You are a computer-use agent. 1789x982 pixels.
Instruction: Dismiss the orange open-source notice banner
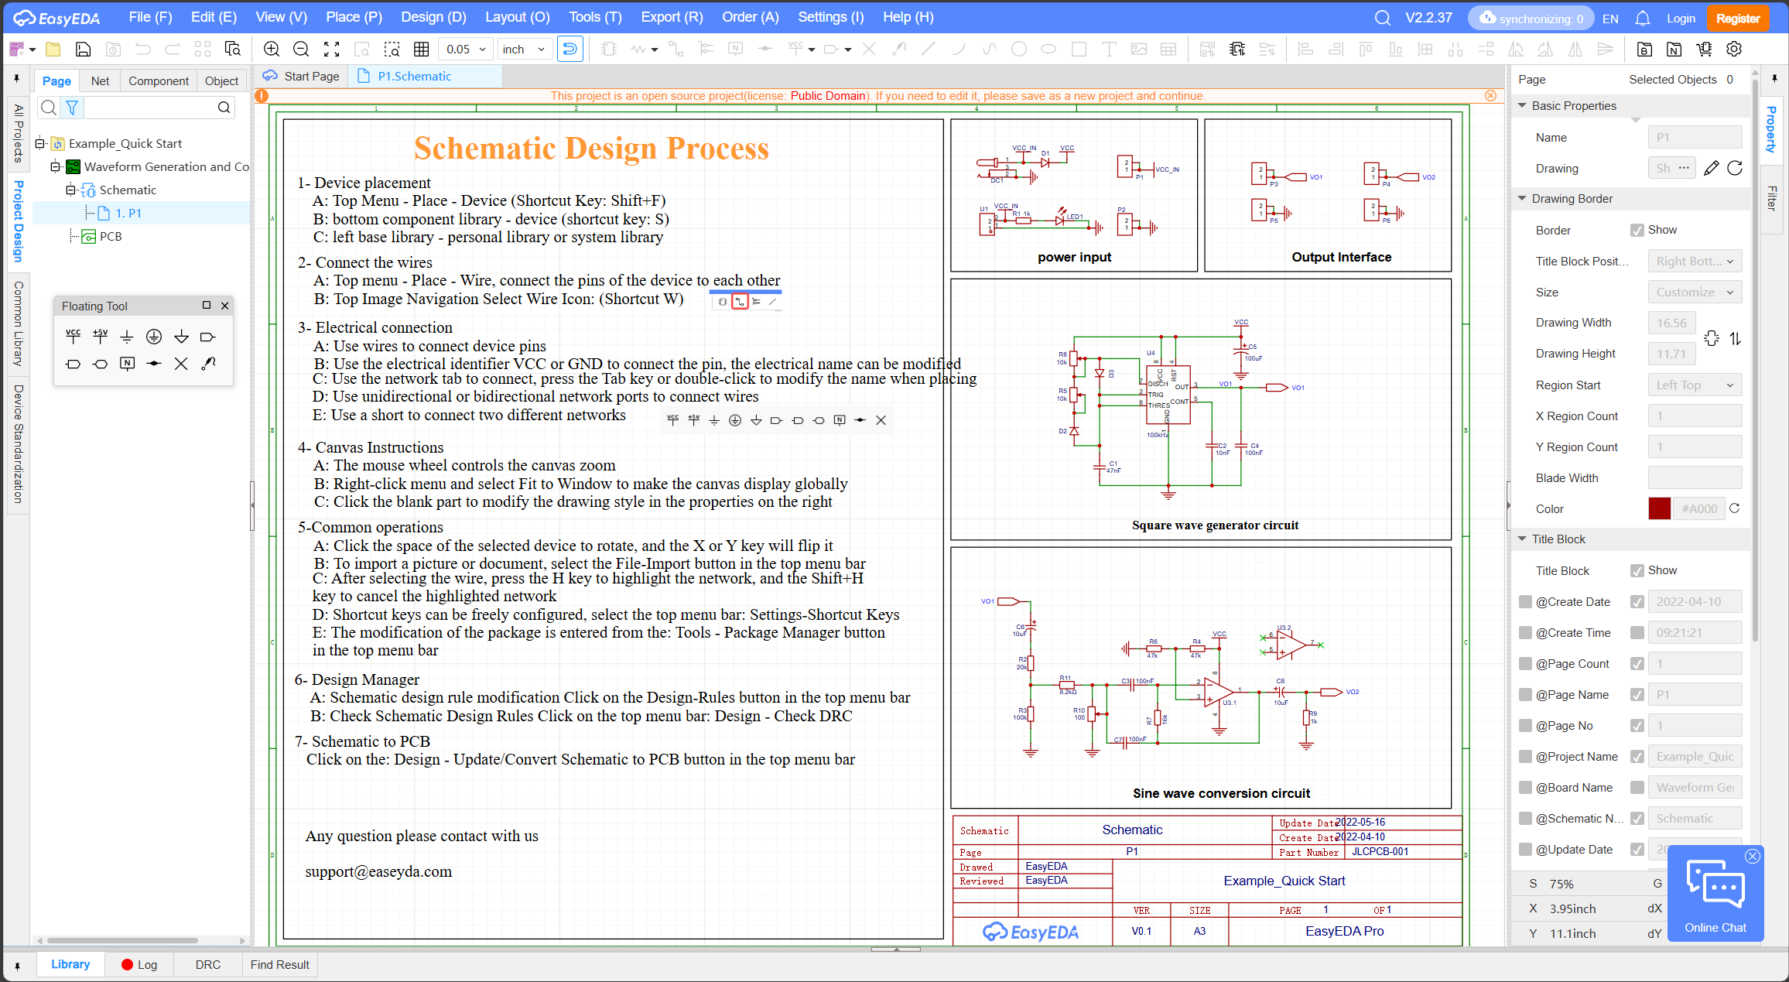(x=1490, y=96)
